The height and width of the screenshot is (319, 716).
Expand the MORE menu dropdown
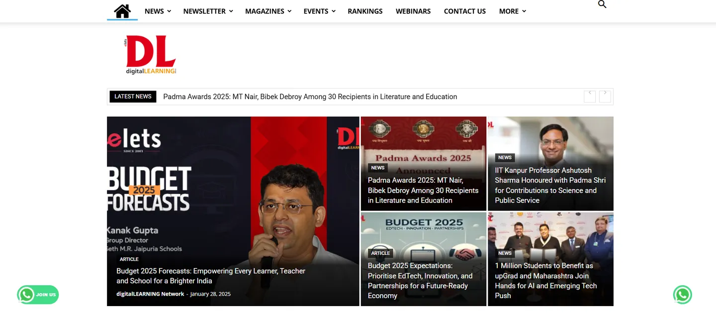click(x=512, y=11)
